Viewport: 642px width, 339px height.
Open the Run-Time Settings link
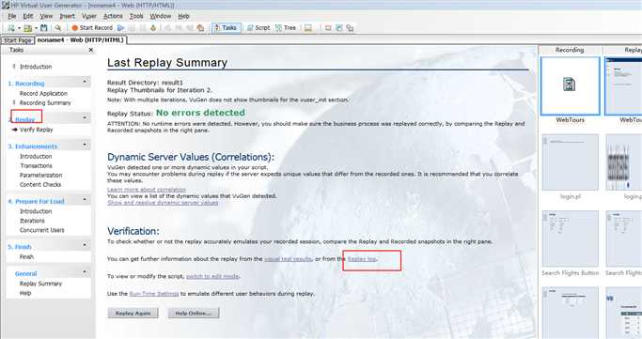[x=154, y=294]
